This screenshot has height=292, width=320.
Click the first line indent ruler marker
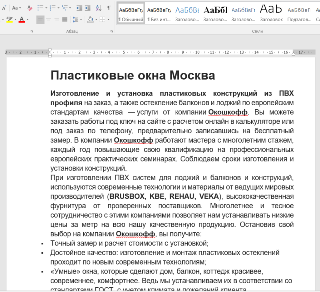click(x=50, y=50)
